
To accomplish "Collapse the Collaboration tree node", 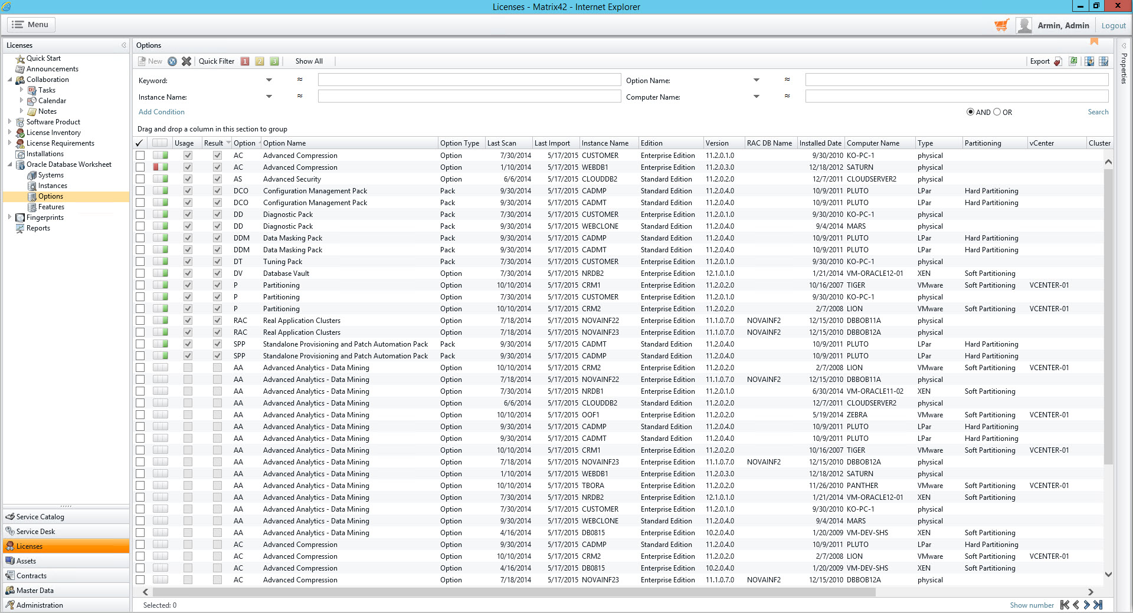I will tap(9, 79).
